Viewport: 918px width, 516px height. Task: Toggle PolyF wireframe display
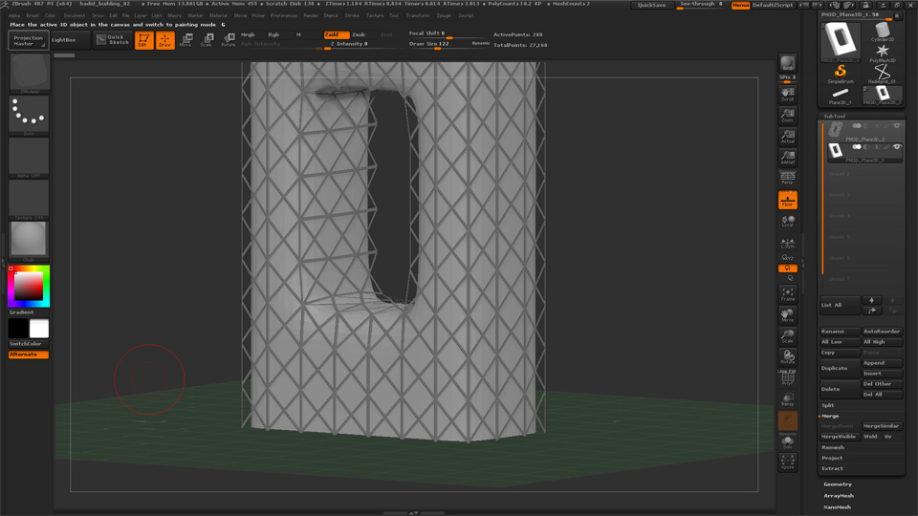[787, 378]
